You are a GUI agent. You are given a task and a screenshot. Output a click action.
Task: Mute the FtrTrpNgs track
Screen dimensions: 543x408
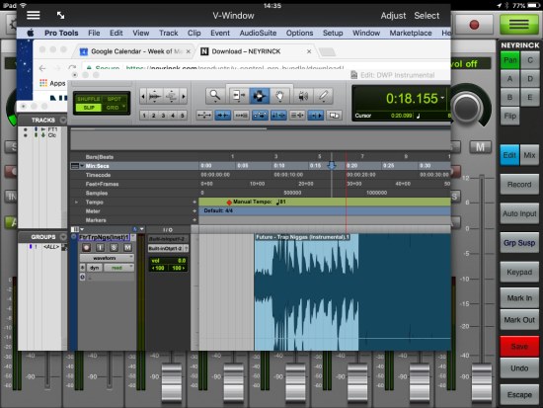coord(127,248)
